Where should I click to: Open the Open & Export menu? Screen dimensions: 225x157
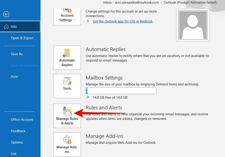(22, 38)
